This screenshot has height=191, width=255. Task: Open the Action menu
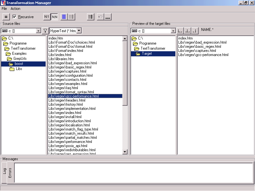[15, 9]
